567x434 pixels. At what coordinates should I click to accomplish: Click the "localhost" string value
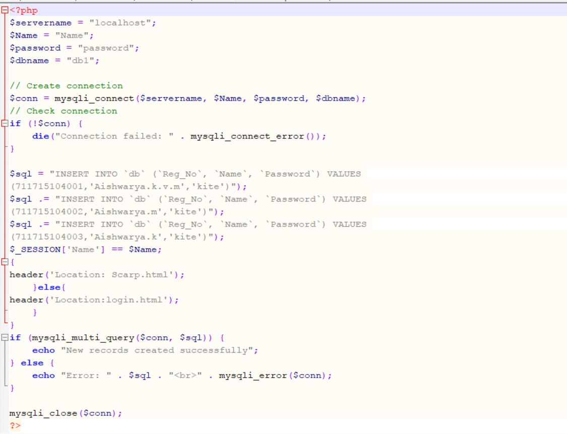120,23
